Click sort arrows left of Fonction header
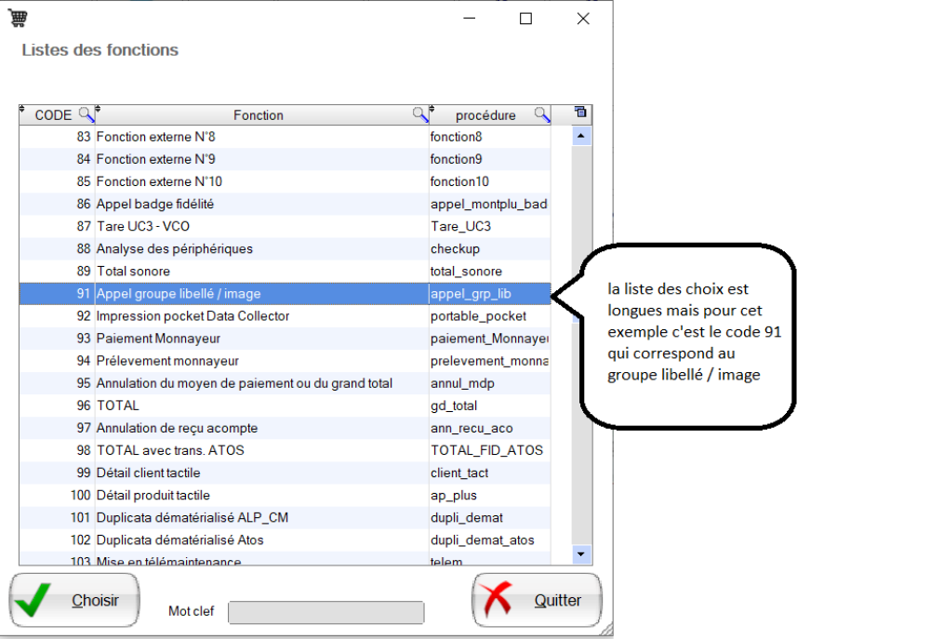Screen dimensions: 930x639 pyautogui.click(x=98, y=111)
